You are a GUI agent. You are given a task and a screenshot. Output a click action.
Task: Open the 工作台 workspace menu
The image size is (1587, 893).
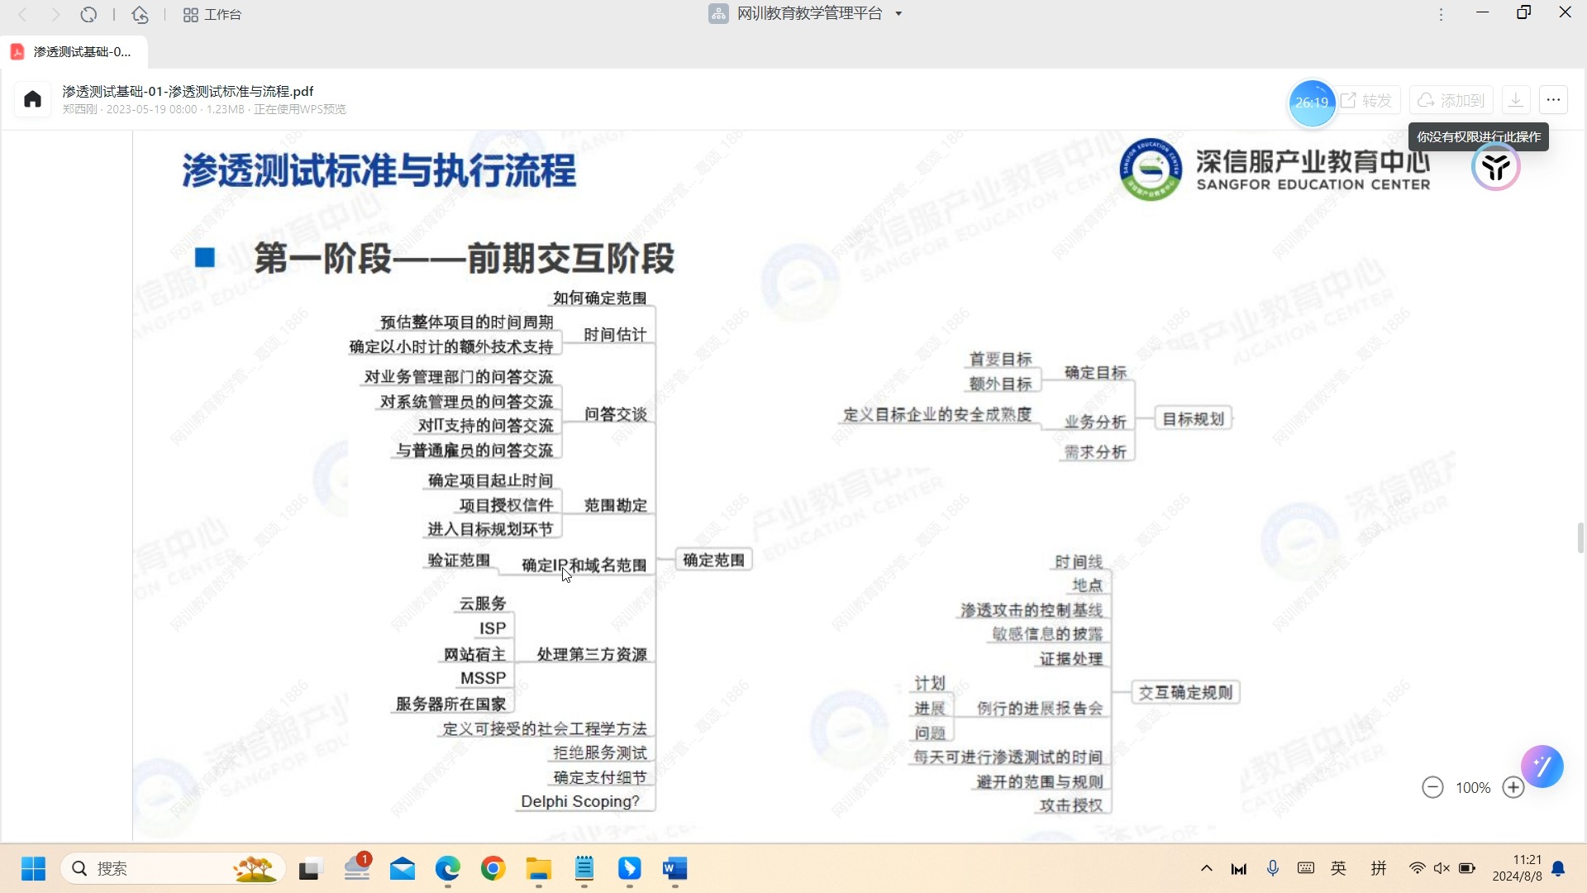[212, 14]
